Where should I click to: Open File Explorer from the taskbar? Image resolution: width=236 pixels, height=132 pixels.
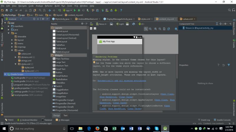[x=81, y=128]
